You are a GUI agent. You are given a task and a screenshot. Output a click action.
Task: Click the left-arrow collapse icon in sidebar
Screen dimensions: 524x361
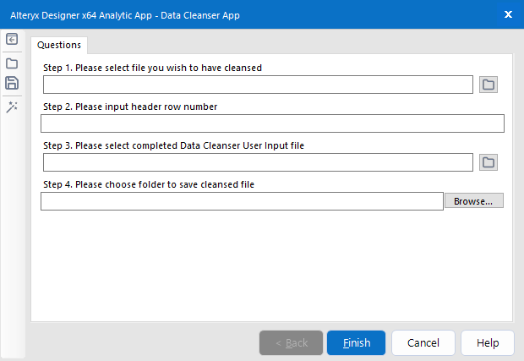pyautogui.click(x=12, y=39)
